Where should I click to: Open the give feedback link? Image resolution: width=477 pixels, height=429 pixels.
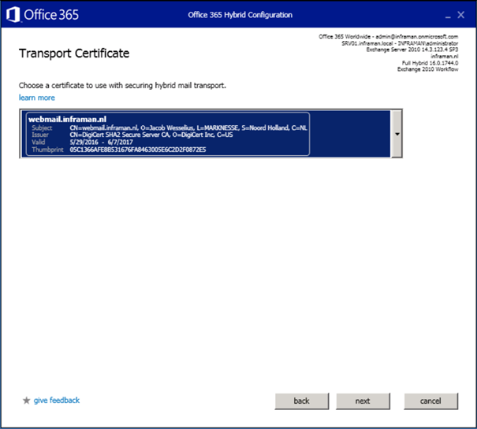point(57,401)
